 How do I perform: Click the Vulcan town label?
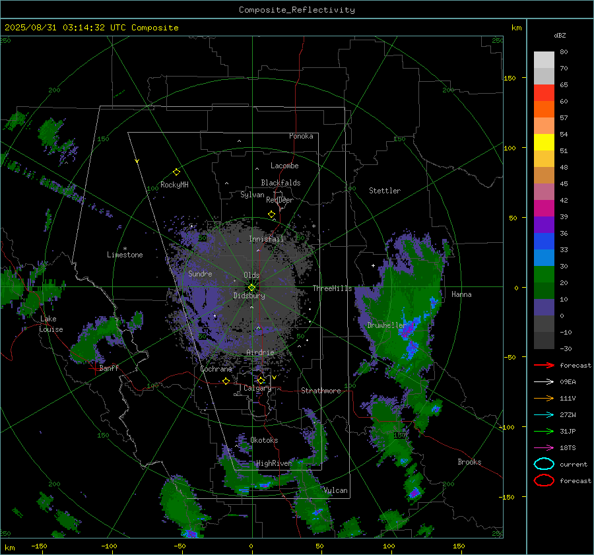tap(335, 490)
